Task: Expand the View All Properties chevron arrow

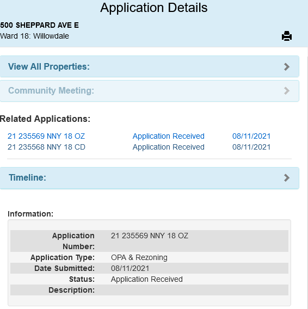Action: point(287,66)
